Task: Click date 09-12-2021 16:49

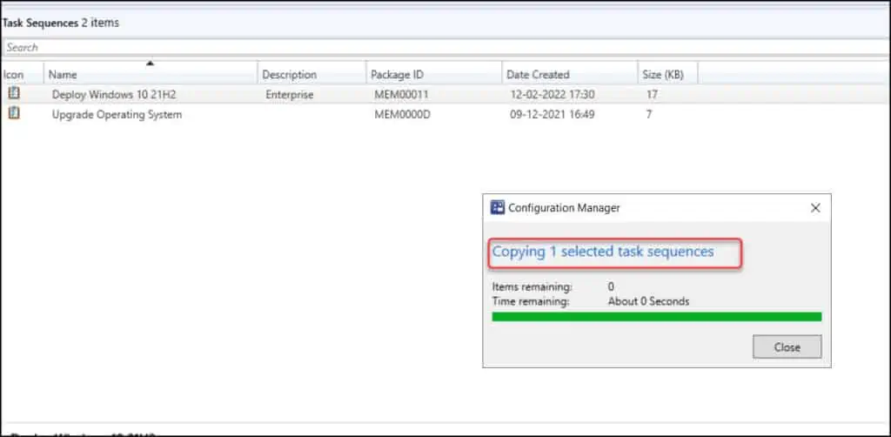Action: [x=553, y=115]
